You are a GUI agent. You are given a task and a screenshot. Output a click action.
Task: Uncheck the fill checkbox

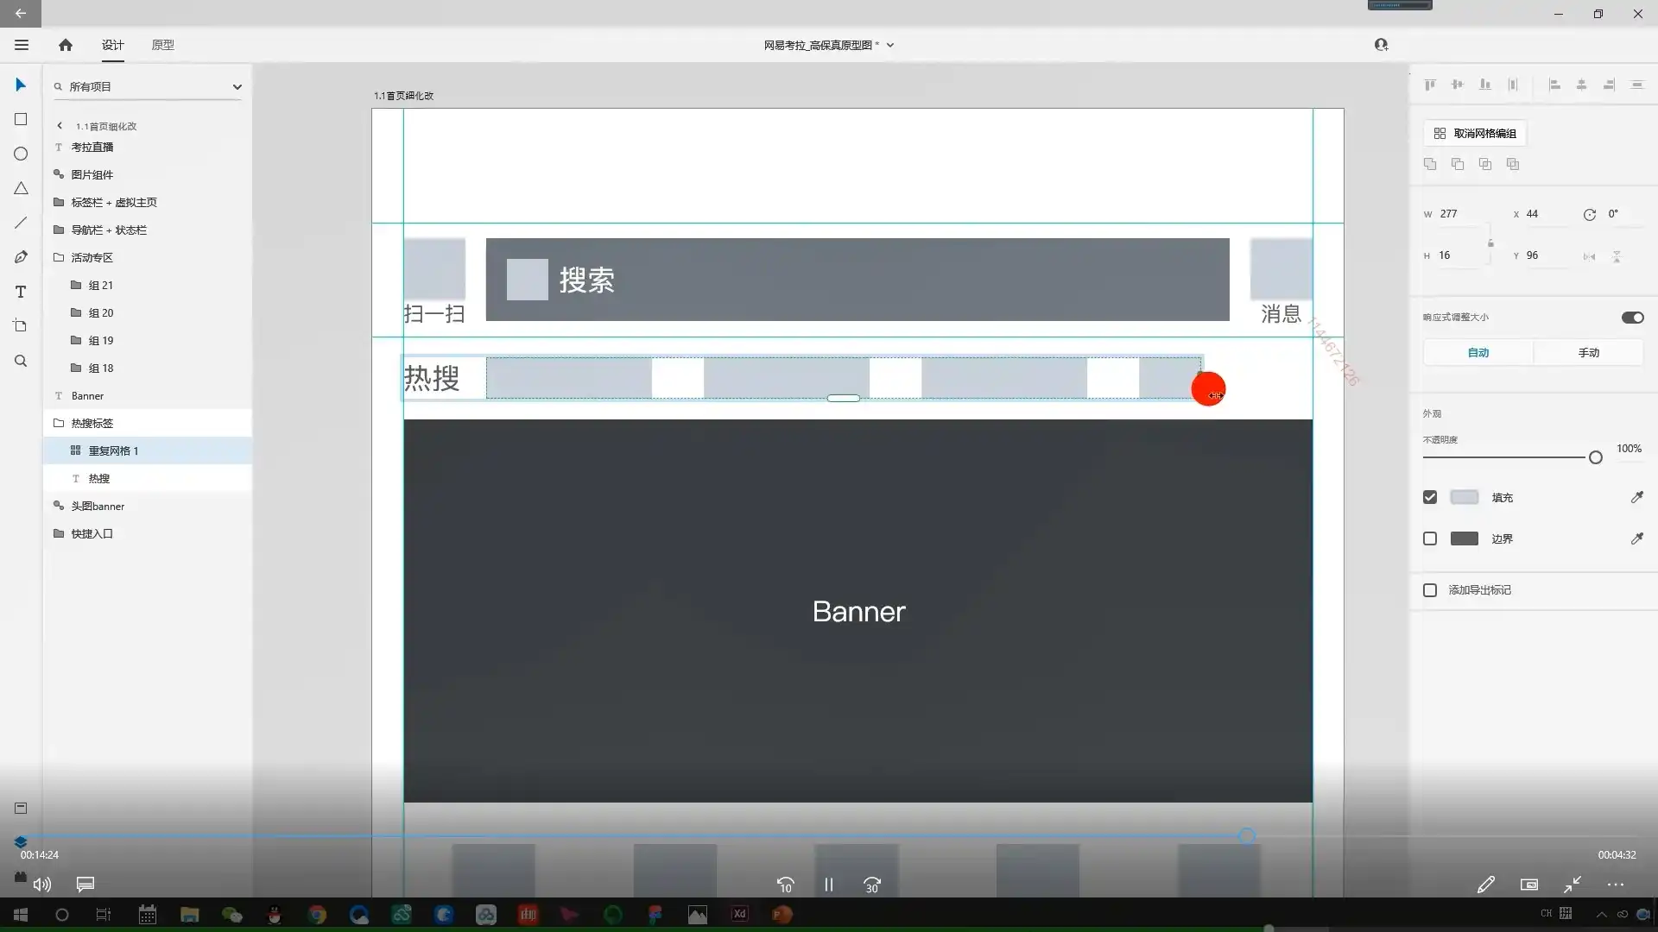coord(1430,497)
